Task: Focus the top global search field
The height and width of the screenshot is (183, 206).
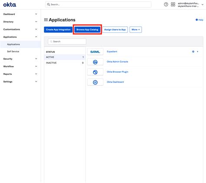Action: pos(98,4)
